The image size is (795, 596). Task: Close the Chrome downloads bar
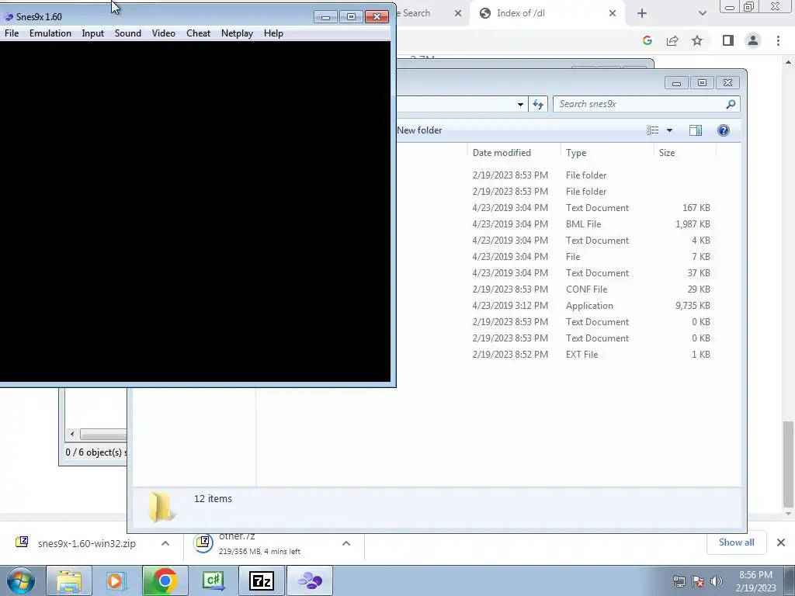tap(781, 542)
